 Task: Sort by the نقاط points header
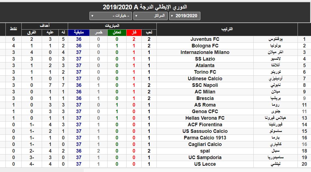tap(13, 29)
